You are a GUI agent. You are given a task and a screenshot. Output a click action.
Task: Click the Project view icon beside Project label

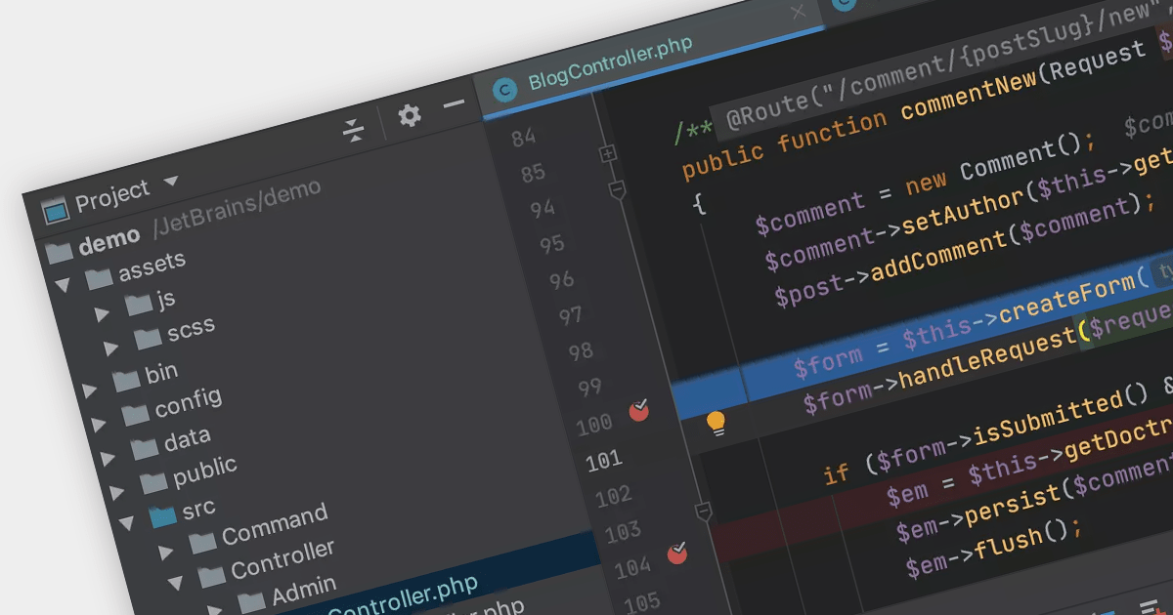tap(56, 208)
